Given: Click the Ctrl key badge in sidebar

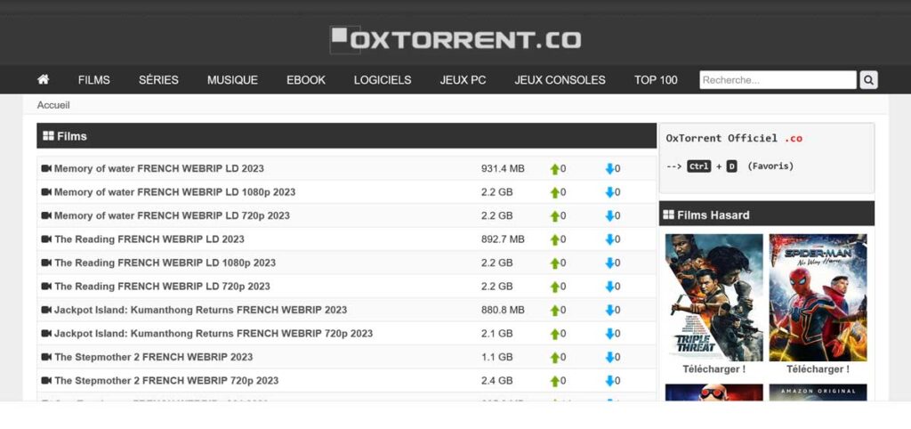Looking at the screenshot, I should pyautogui.click(x=698, y=166).
